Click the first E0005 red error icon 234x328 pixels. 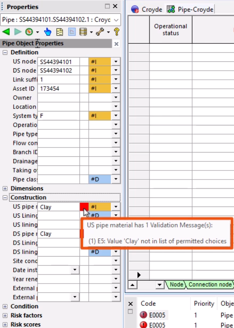pos(143,315)
